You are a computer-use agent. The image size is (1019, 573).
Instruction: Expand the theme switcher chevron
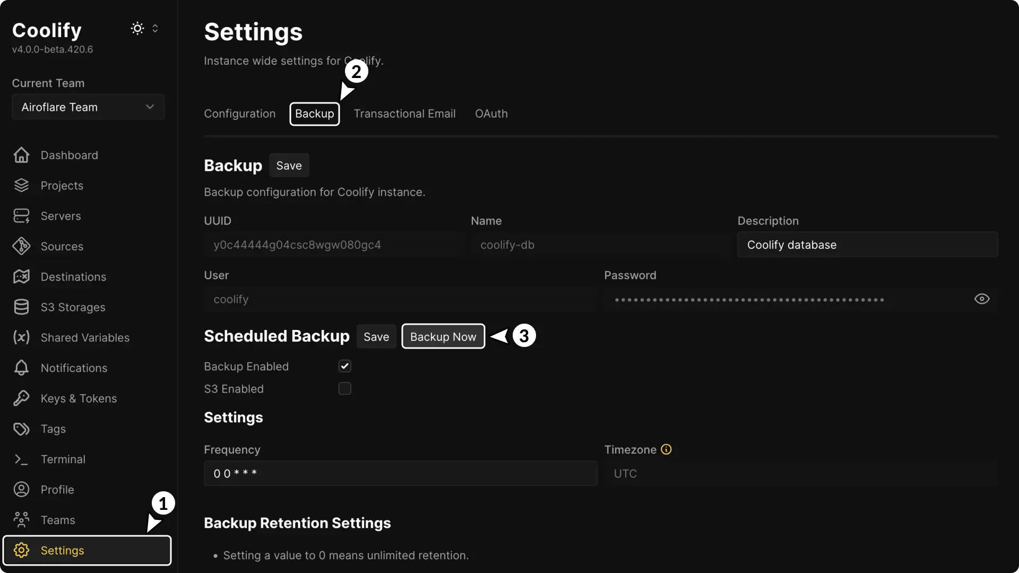pyautogui.click(x=156, y=28)
